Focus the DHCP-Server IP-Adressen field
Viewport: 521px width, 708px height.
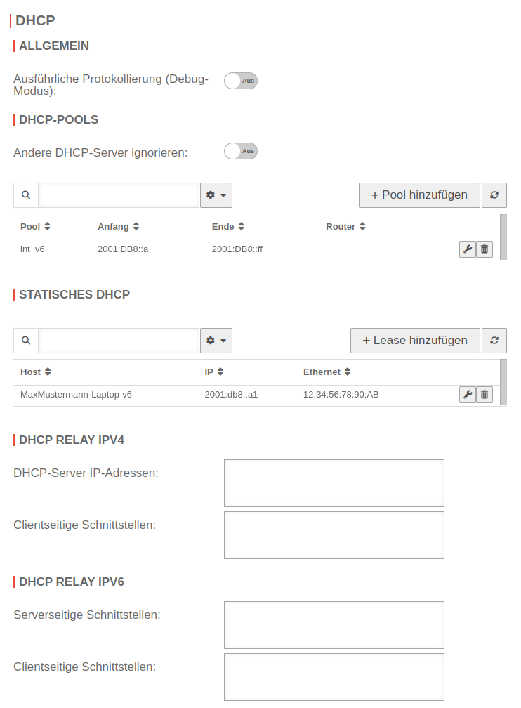click(x=334, y=483)
